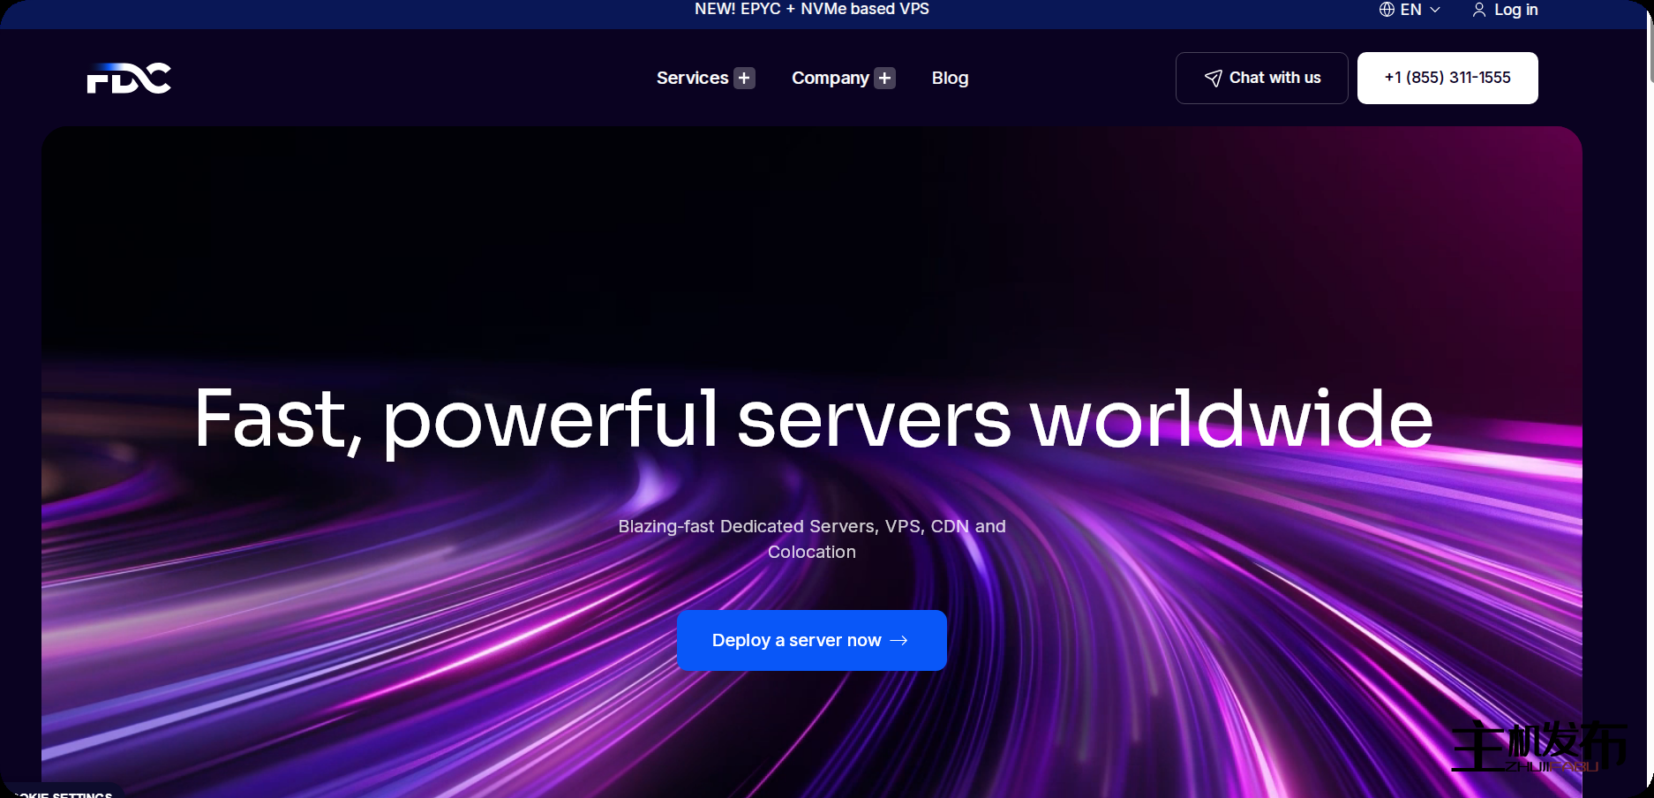This screenshot has height=798, width=1654.
Task: Click the 'Fast, powerful servers worldwide' headline
Action: tap(813, 418)
